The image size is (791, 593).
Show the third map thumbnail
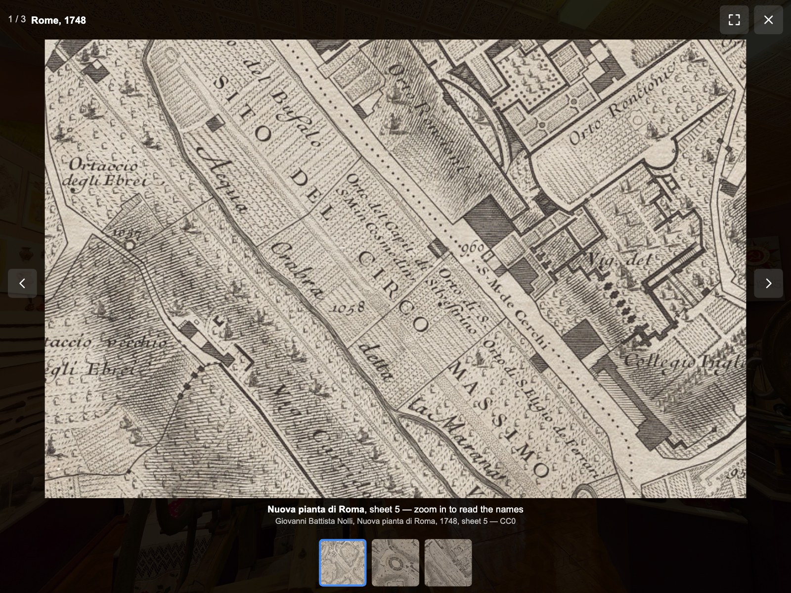point(448,562)
